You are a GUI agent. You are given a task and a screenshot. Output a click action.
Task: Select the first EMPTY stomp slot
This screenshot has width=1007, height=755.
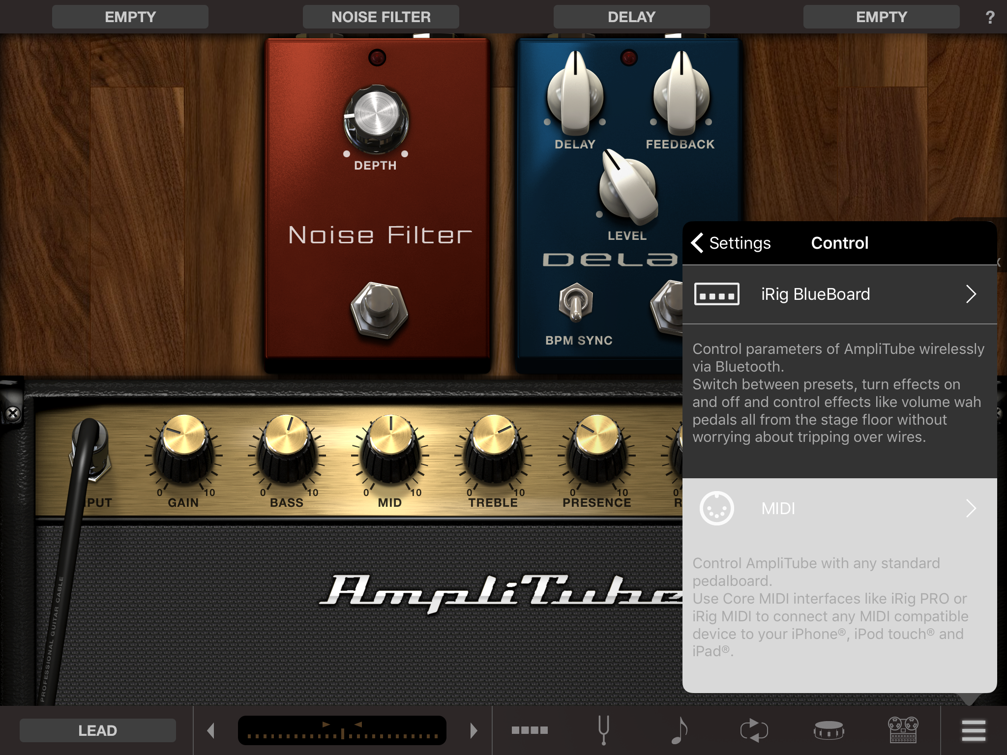pyautogui.click(x=130, y=17)
